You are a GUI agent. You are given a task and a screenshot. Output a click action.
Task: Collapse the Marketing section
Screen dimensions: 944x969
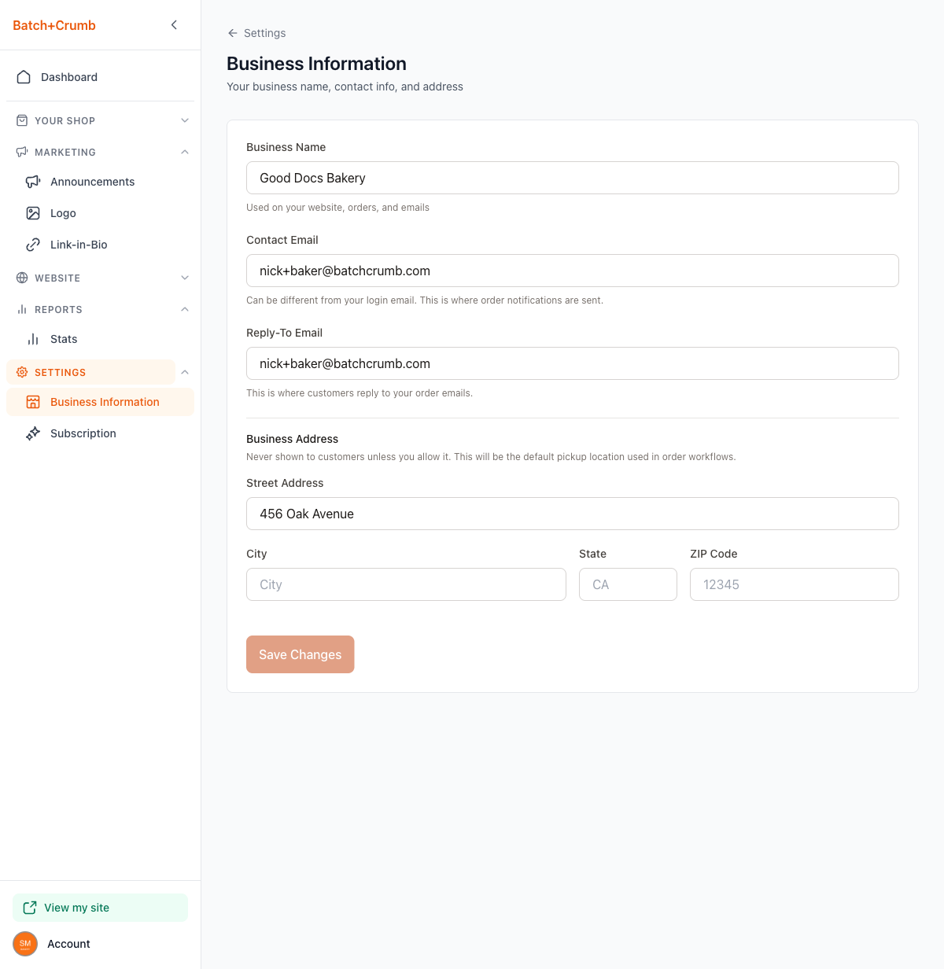click(x=185, y=152)
